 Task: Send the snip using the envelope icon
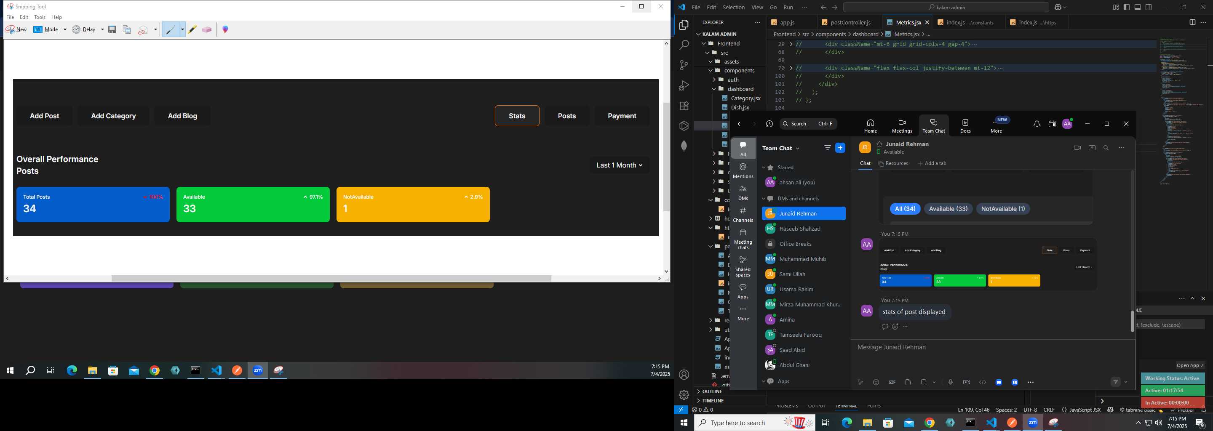tap(143, 29)
